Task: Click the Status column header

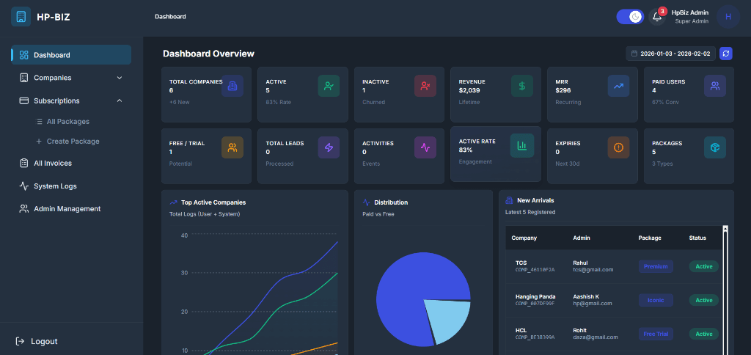Action: click(x=697, y=238)
